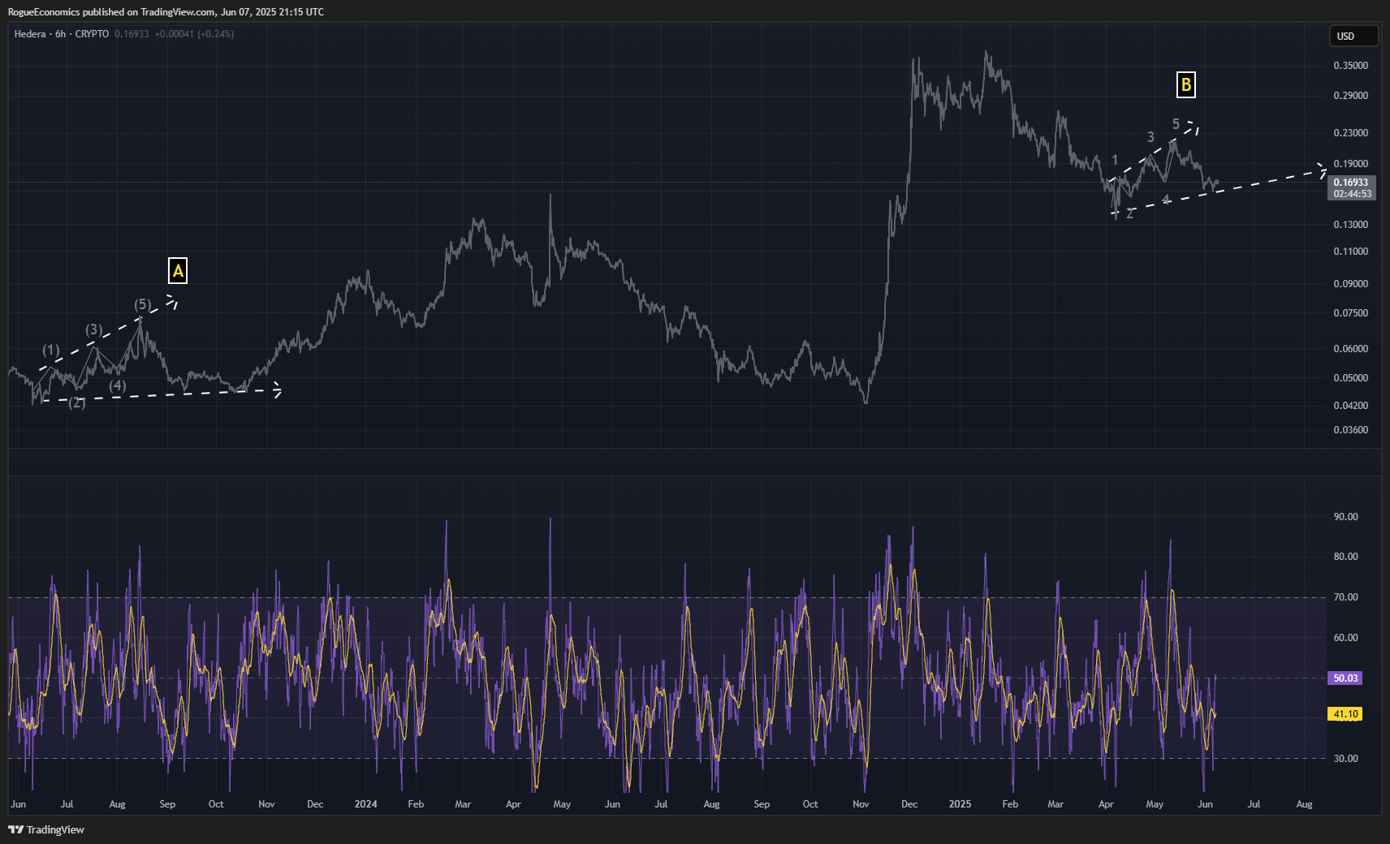Click the current price label 0.16933
This screenshot has width=1390, height=844.
point(1351,183)
